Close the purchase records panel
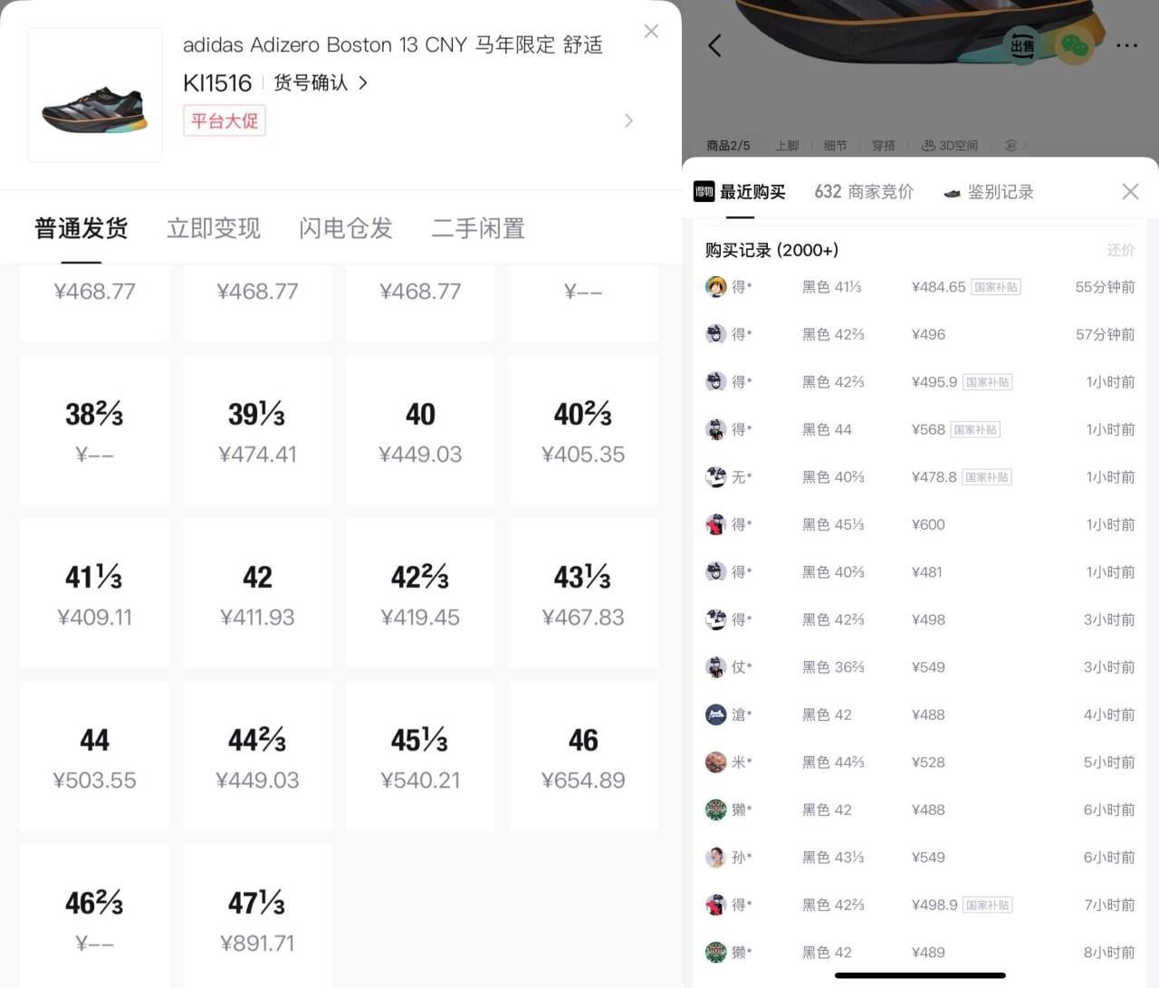The height and width of the screenshot is (988, 1159). point(1130,191)
